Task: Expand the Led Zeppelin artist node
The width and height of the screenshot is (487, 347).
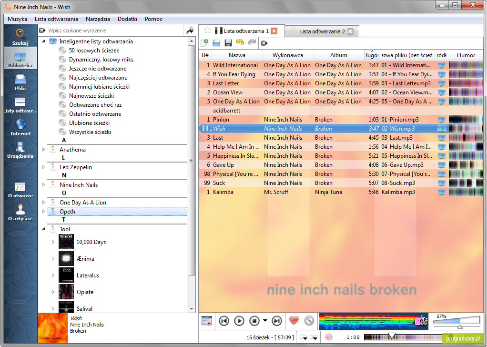Action: pos(43,167)
